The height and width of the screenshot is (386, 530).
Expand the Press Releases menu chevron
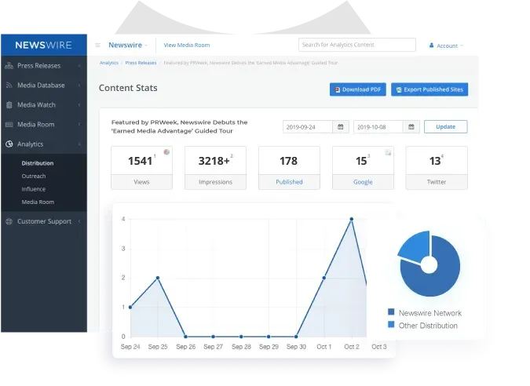pyautogui.click(x=80, y=66)
